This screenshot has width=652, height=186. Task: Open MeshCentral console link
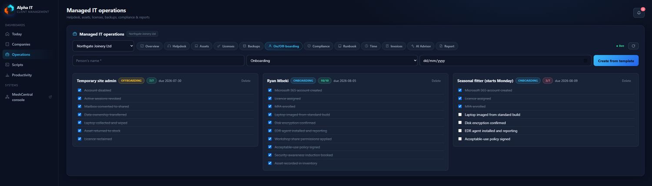29,97
